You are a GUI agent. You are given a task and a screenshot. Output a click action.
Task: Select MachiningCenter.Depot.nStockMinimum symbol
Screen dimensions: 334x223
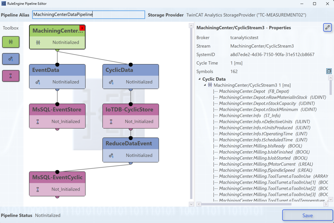tap(268, 109)
